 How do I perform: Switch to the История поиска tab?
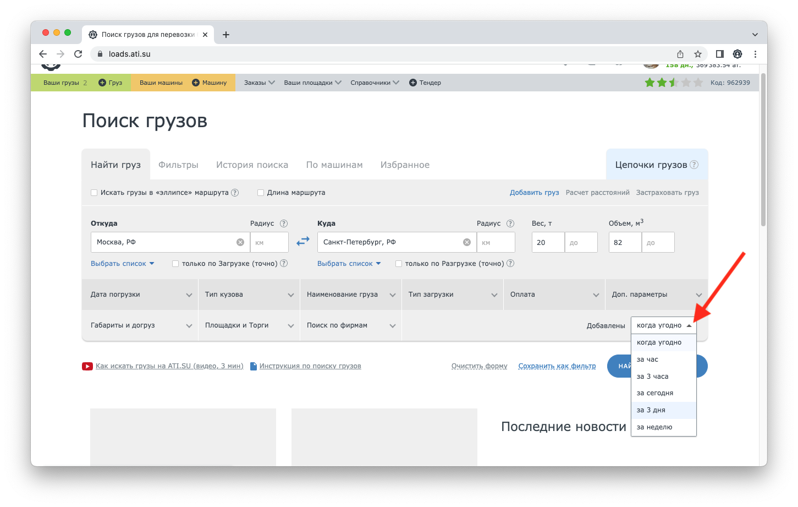[252, 165]
